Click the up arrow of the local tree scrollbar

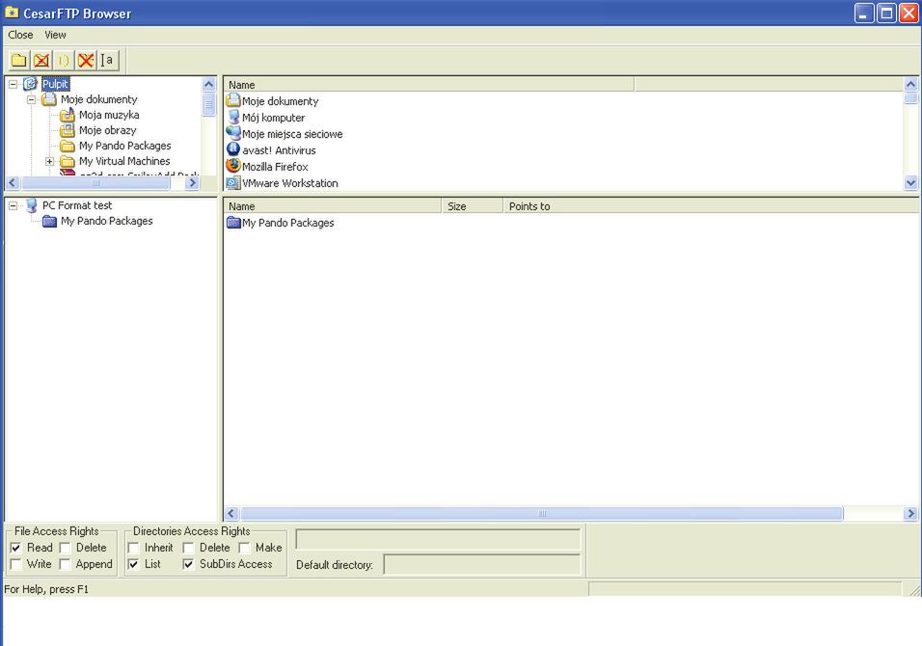[x=208, y=85]
